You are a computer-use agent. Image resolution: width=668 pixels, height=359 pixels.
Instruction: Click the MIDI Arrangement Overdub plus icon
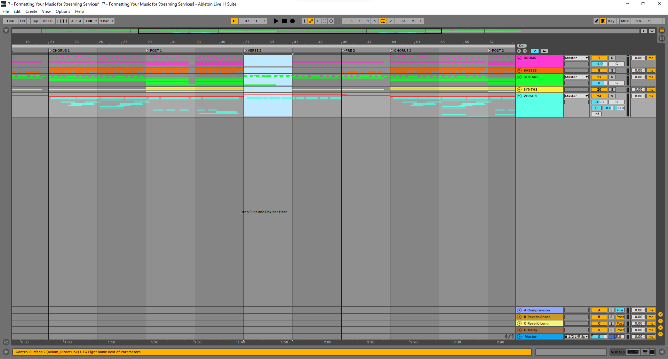click(304, 21)
